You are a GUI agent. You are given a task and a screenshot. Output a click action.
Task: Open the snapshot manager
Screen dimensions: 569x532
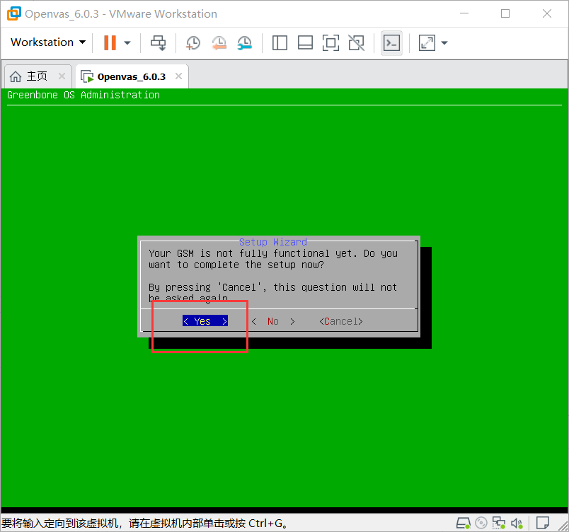tap(245, 42)
